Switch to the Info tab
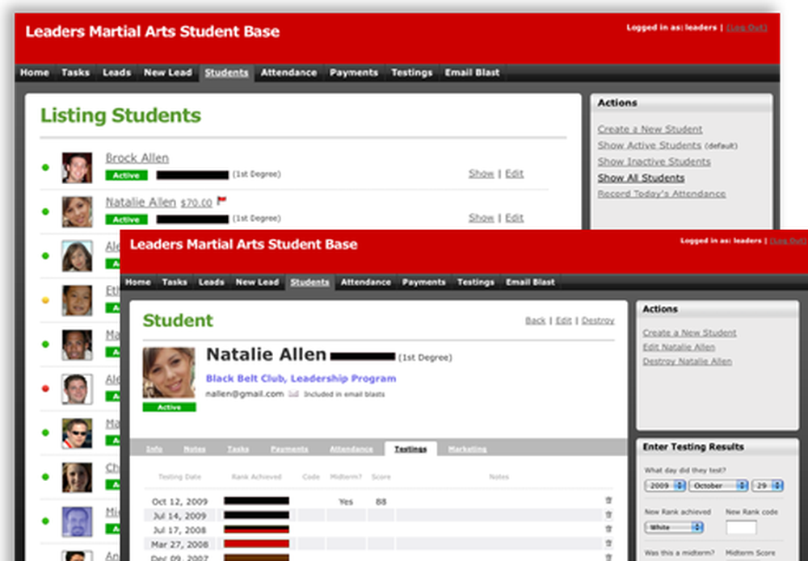 pos(154,449)
